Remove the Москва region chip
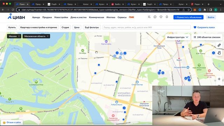 19,36
